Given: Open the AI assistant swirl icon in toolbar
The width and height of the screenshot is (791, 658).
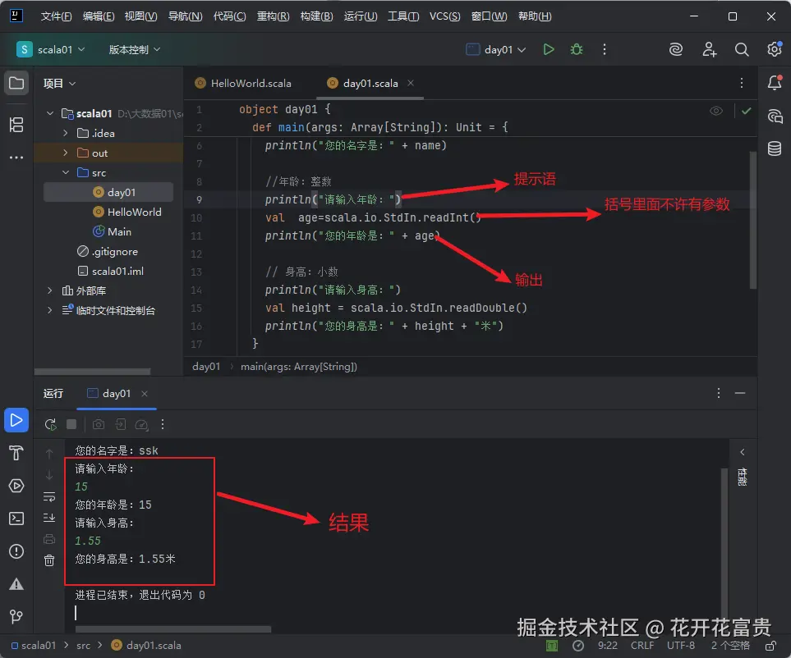Looking at the screenshot, I should point(675,49).
